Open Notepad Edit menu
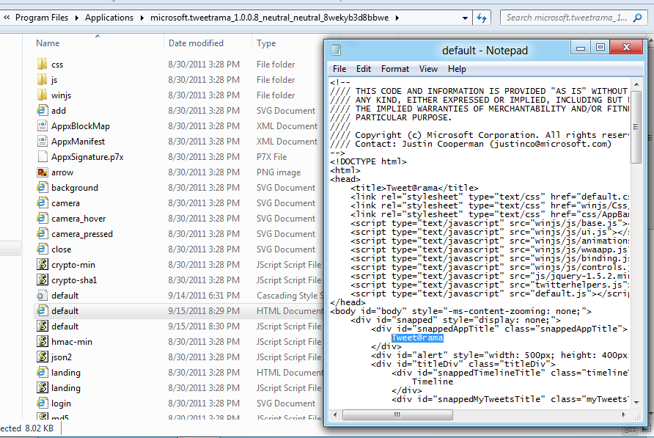This screenshot has height=438, width=654. coord(363,69)
